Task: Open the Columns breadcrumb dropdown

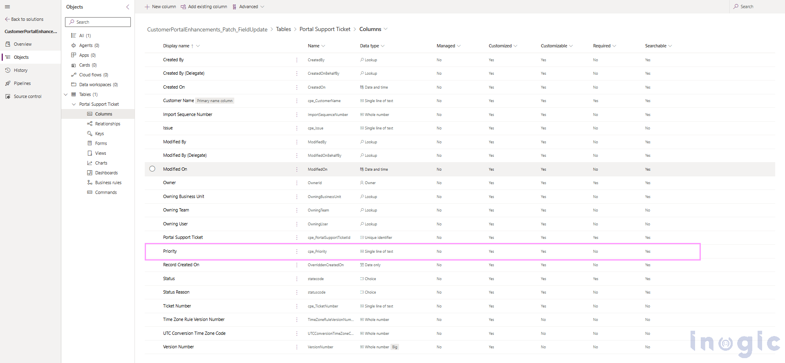Action: coord(385,29)
